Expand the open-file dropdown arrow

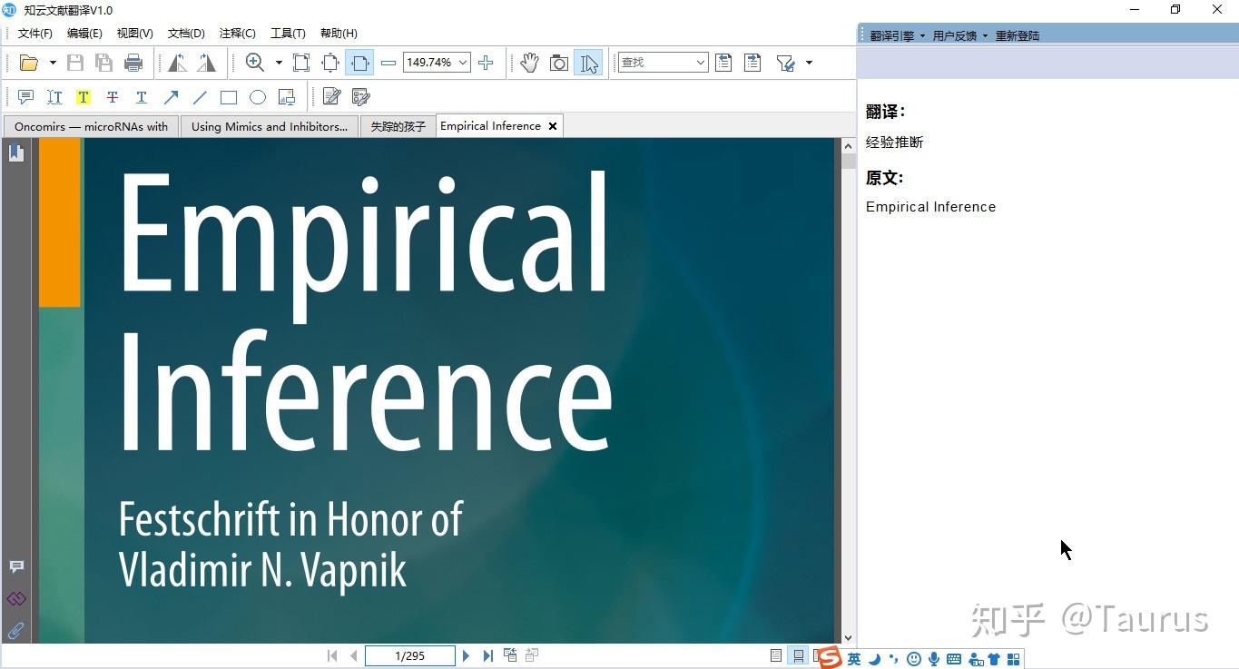pyautogui.click(x=53, y=63)
